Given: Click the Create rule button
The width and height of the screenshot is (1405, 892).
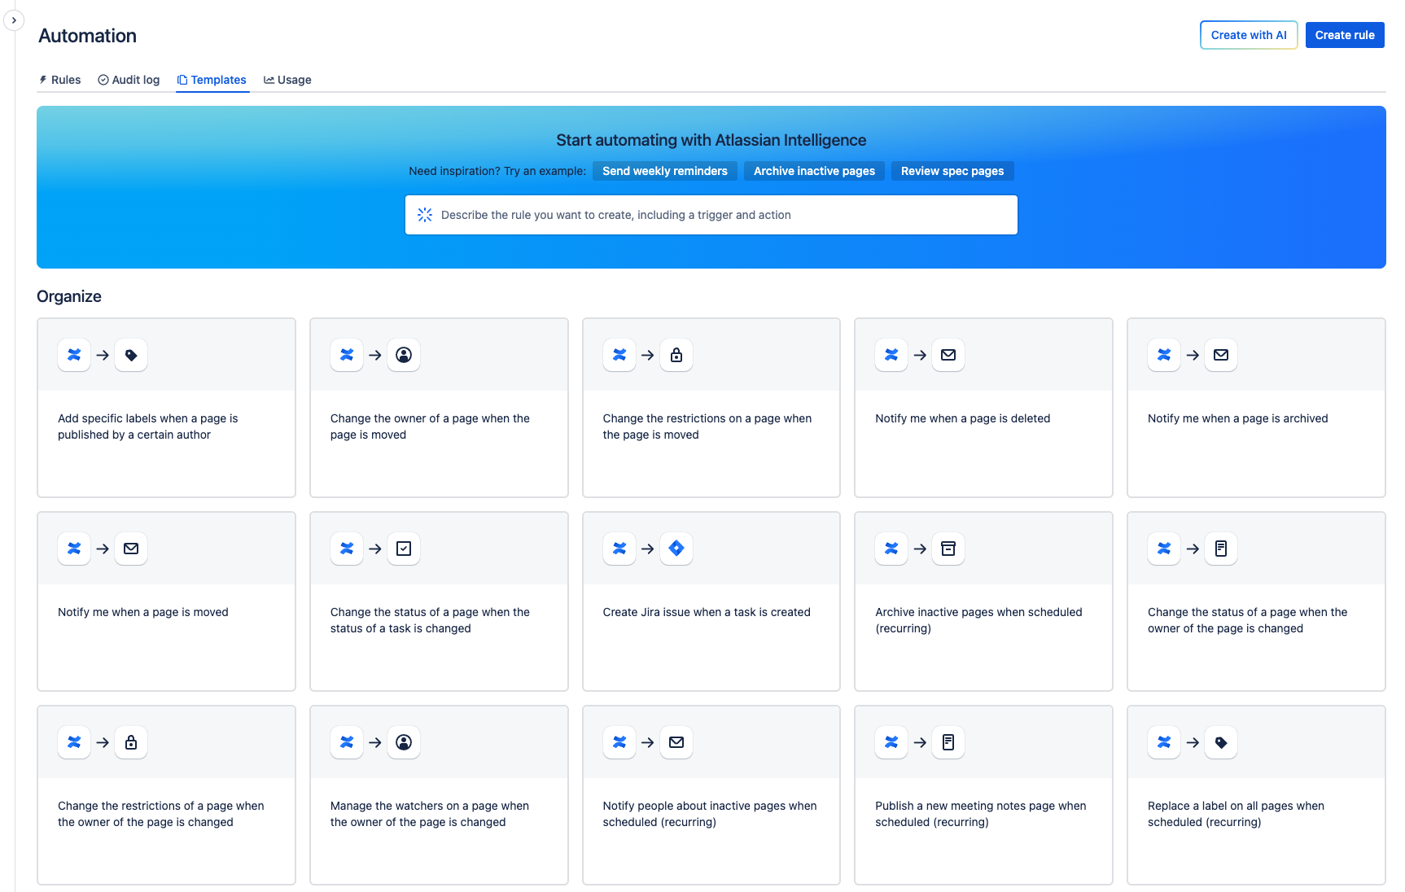Looking at the screenshot, I should (1345, 35).
